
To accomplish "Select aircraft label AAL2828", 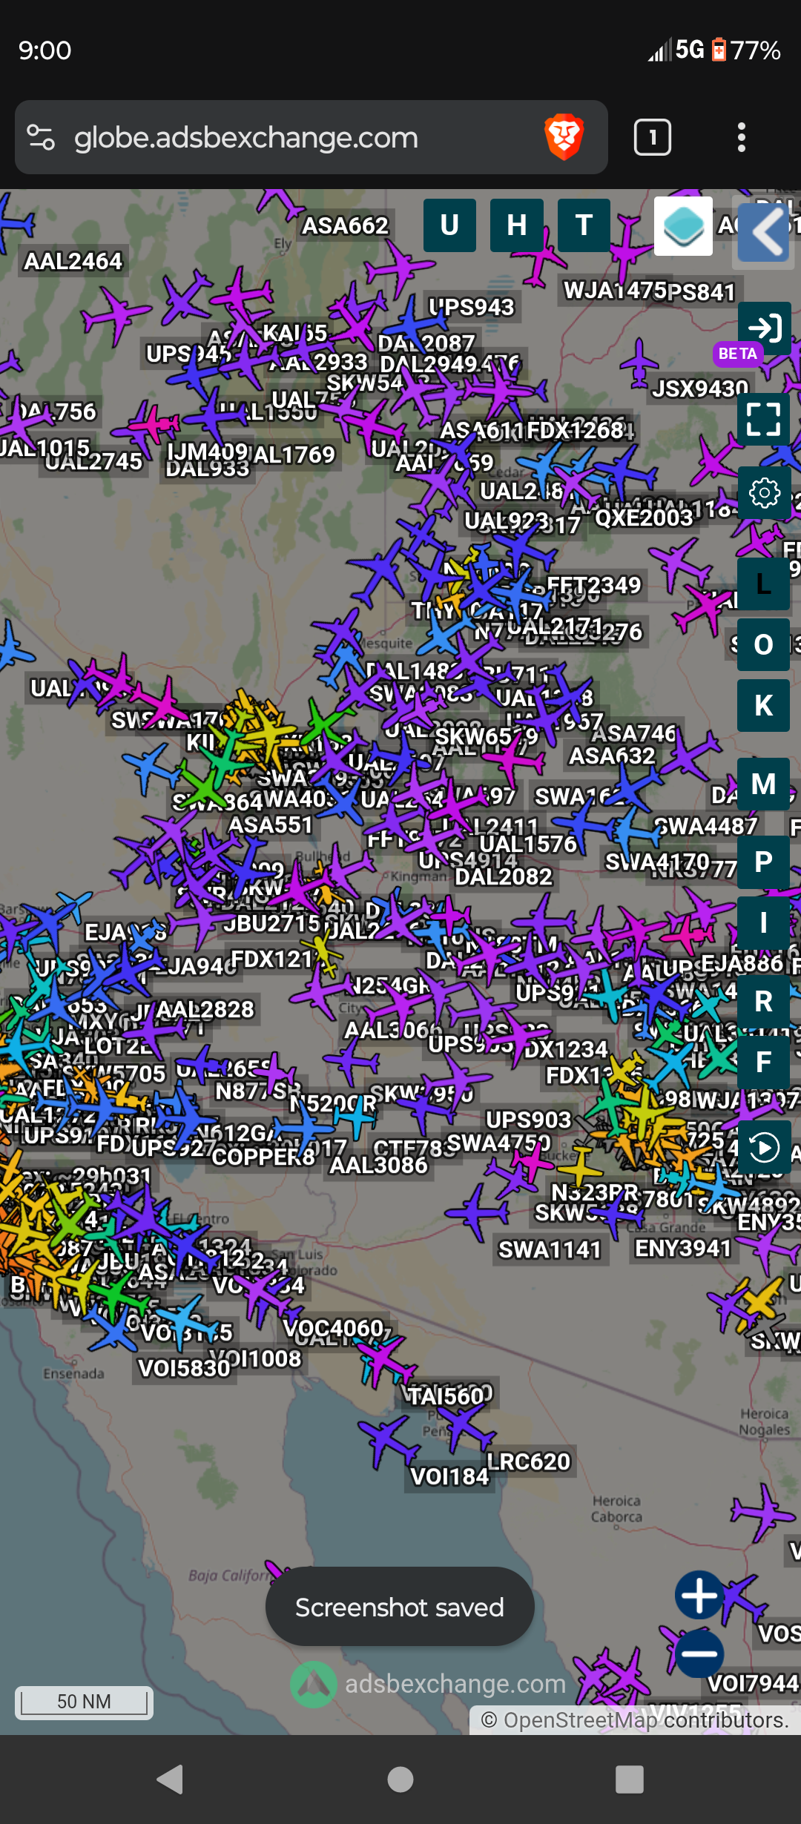I will (x=205, y=1010).
